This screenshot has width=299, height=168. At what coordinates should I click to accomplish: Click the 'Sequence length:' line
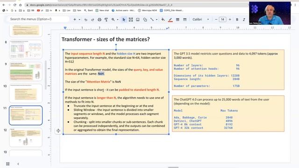(206, 79)
